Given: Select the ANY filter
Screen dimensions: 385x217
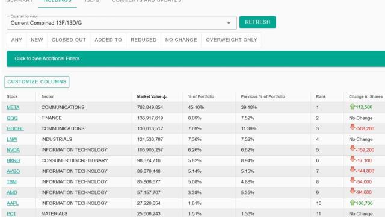Looking at the screenshot, I should tap(17, 40).
